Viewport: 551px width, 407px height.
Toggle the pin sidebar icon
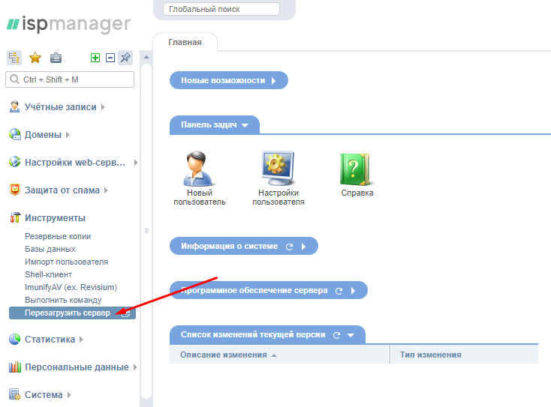[125, 58]
